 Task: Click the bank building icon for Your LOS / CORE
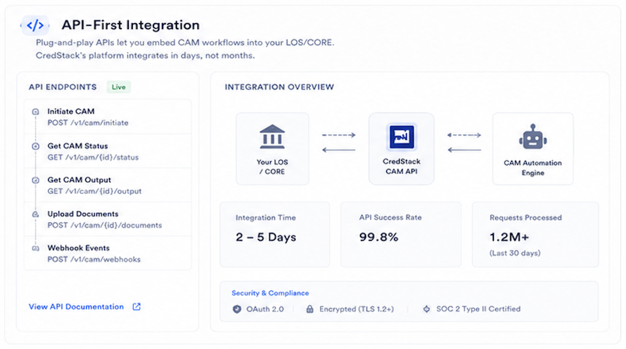[x=272, y=136]
